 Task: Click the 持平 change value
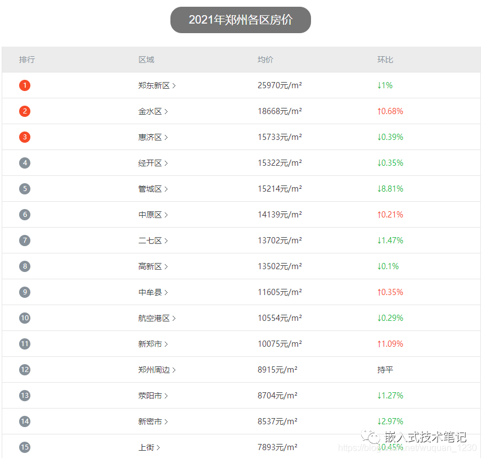click(x=385, y=369)
